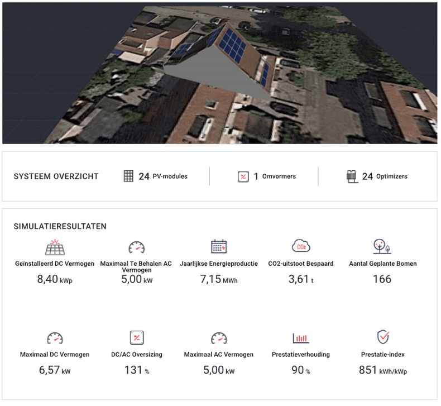Click the shield checkmark icon for Prestatie-index
The width and height of the screenshot is (441, 406).
click(x=384, y=337)
